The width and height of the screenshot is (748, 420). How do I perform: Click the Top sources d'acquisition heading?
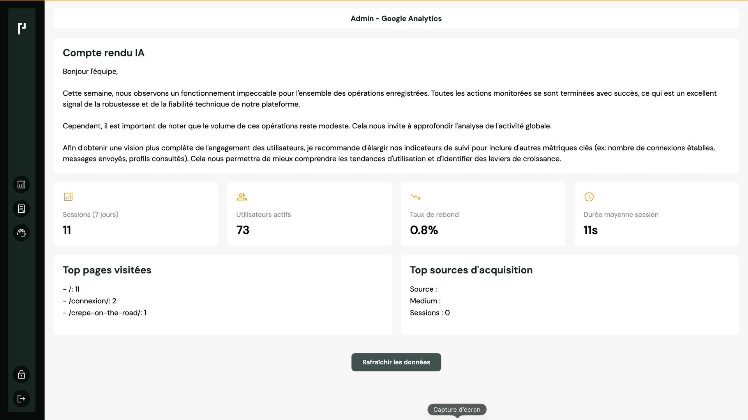click(471, 270)
